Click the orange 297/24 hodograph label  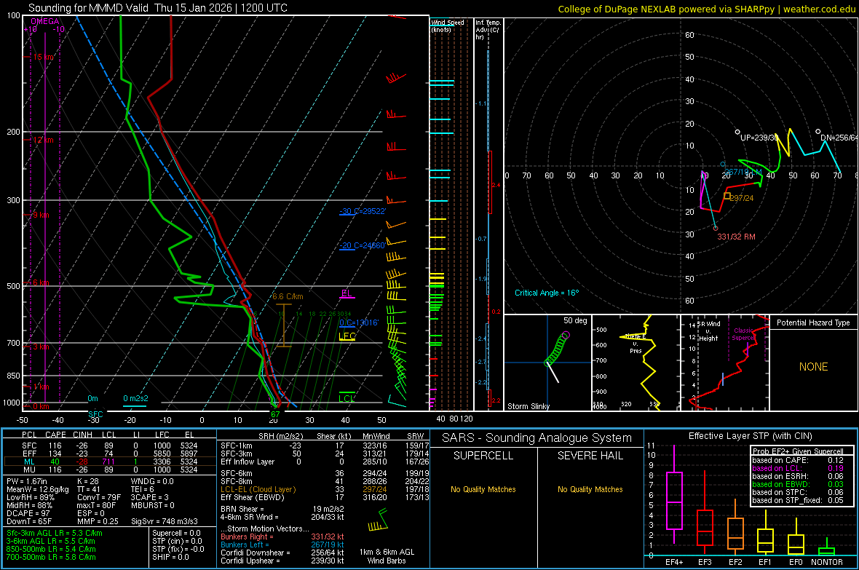[x=742, y=198]
